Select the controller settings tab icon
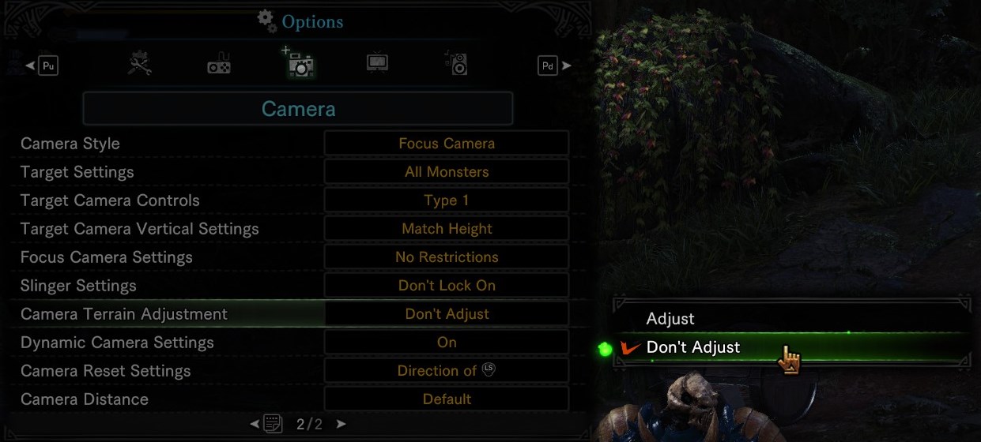Viewport: 981px width, 442px height. pos(219,64)
